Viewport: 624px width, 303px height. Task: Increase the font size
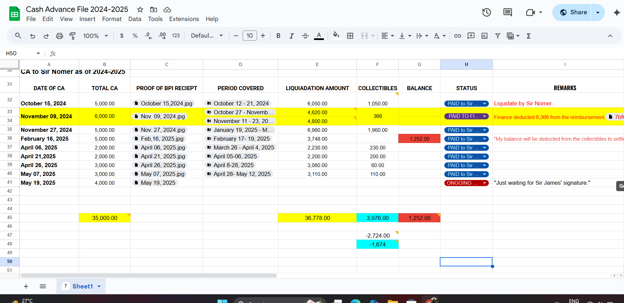(263, 36)
